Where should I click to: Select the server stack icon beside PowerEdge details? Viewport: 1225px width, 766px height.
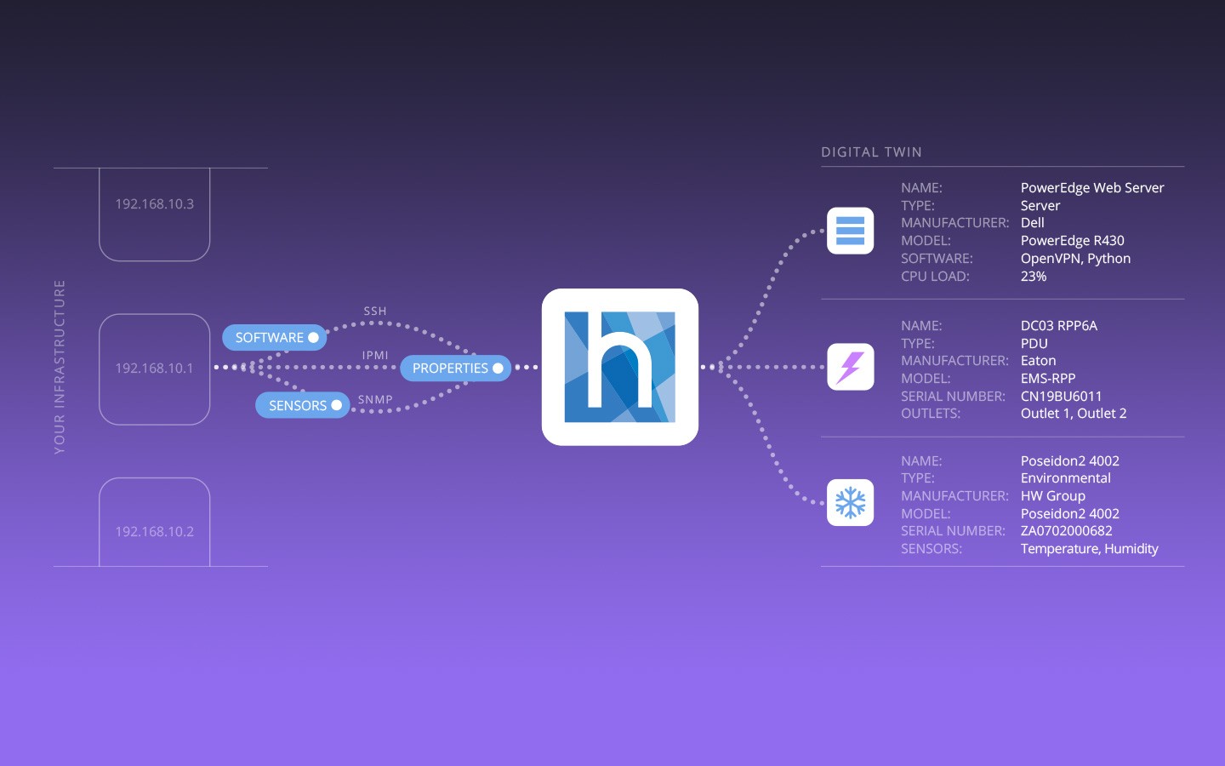coord(850,230)
